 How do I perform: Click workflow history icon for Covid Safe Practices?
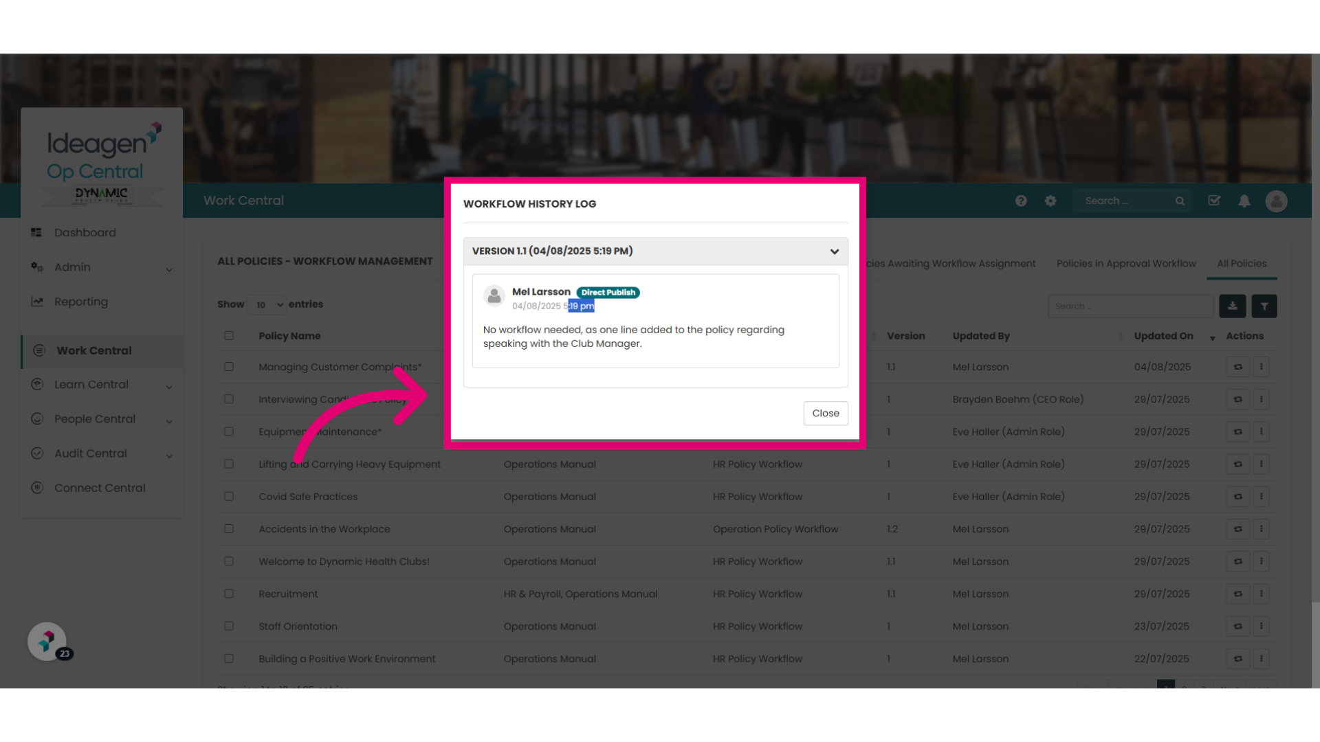(1238, 497)
